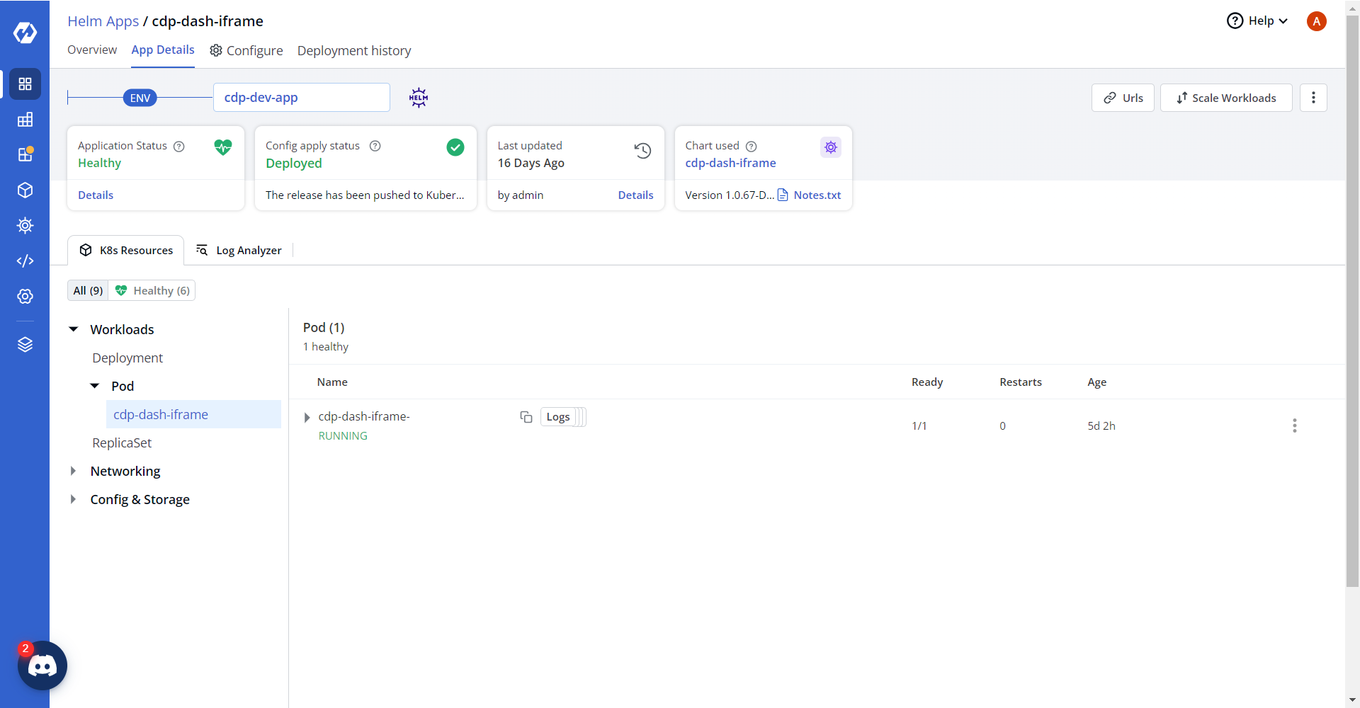Open the Discord chat widget

point(42,666)
